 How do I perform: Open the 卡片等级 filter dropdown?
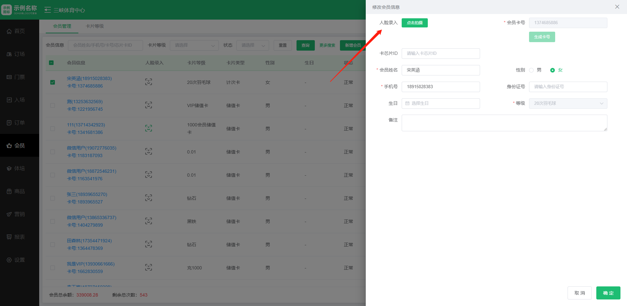point(194,45)
